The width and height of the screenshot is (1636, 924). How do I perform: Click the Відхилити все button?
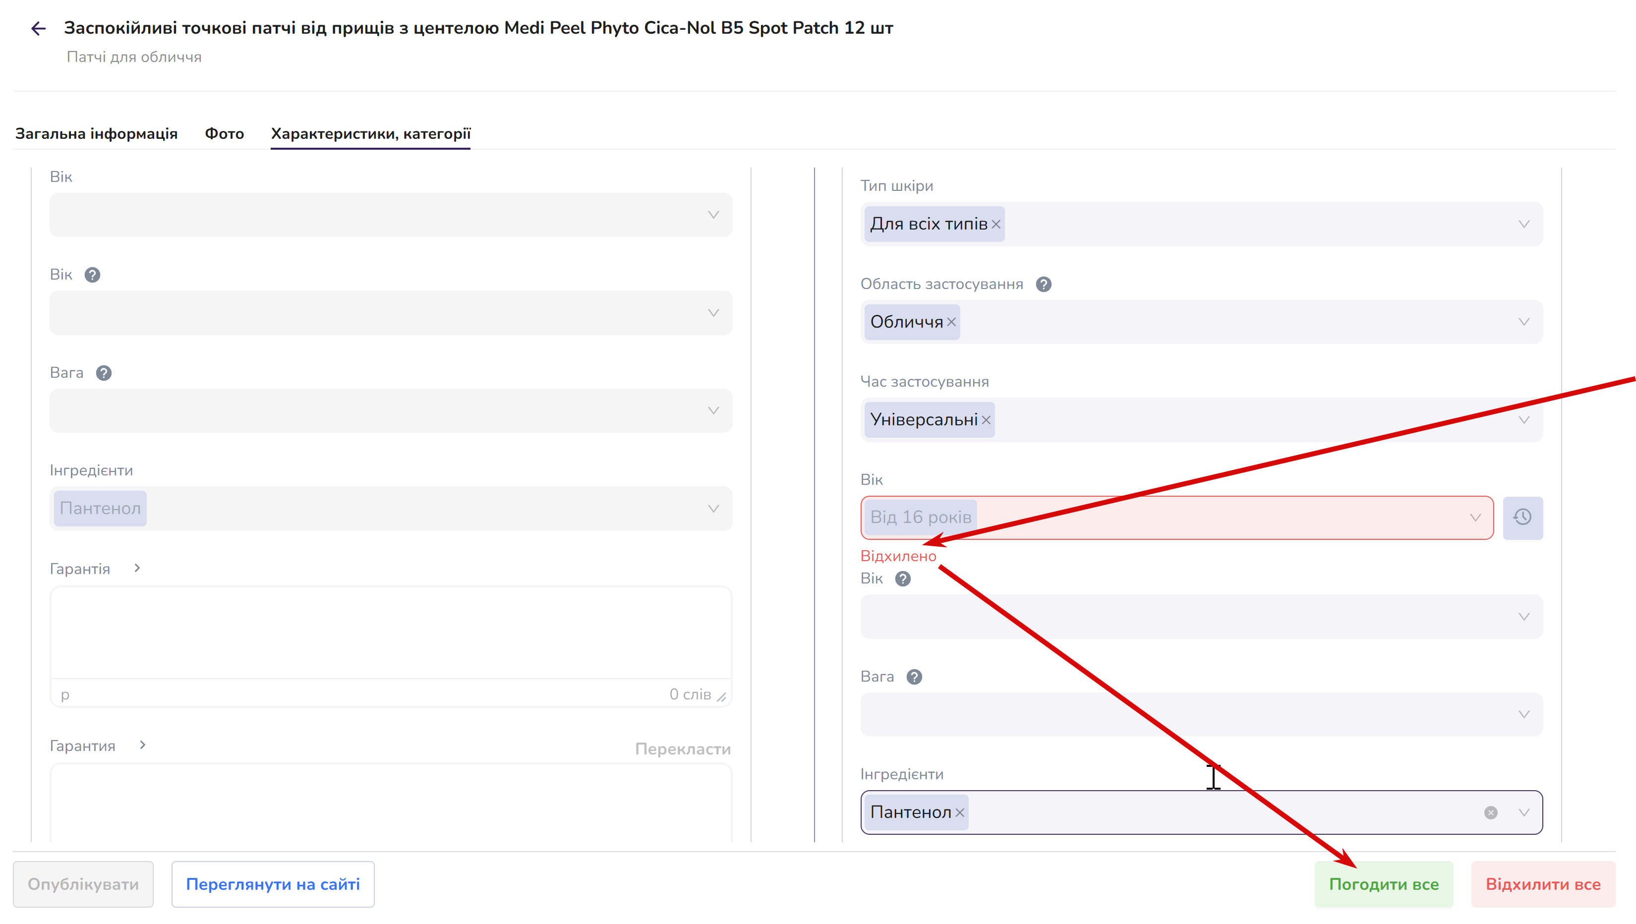point(1543,884)
